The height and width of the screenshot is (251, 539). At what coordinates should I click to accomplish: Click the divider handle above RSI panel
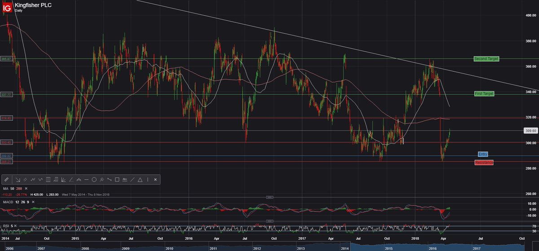[x=269, y=221]
